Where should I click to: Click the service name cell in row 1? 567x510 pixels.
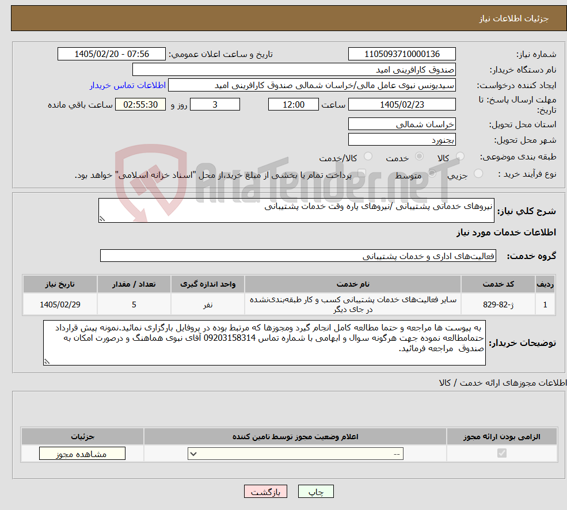[x=352, y=305]
